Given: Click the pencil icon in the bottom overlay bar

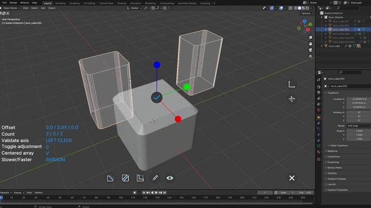Looking at the screenshot, I should click(x=155, y=178).
